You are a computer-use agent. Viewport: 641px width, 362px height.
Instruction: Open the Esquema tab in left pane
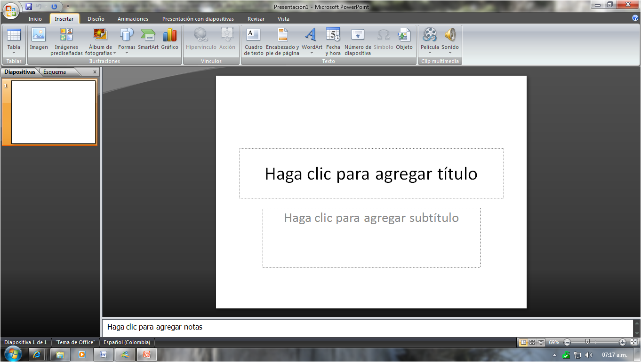click(x=55, y=71)
